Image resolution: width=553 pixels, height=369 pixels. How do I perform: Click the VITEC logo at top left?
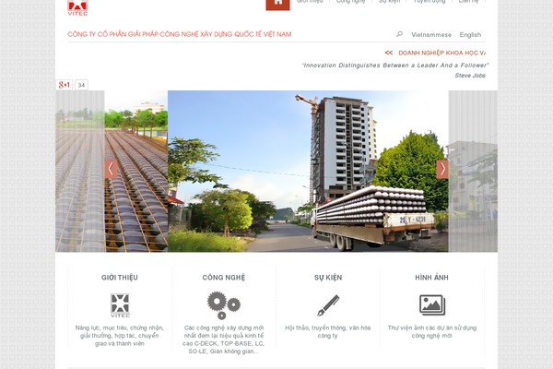(77, 7)
